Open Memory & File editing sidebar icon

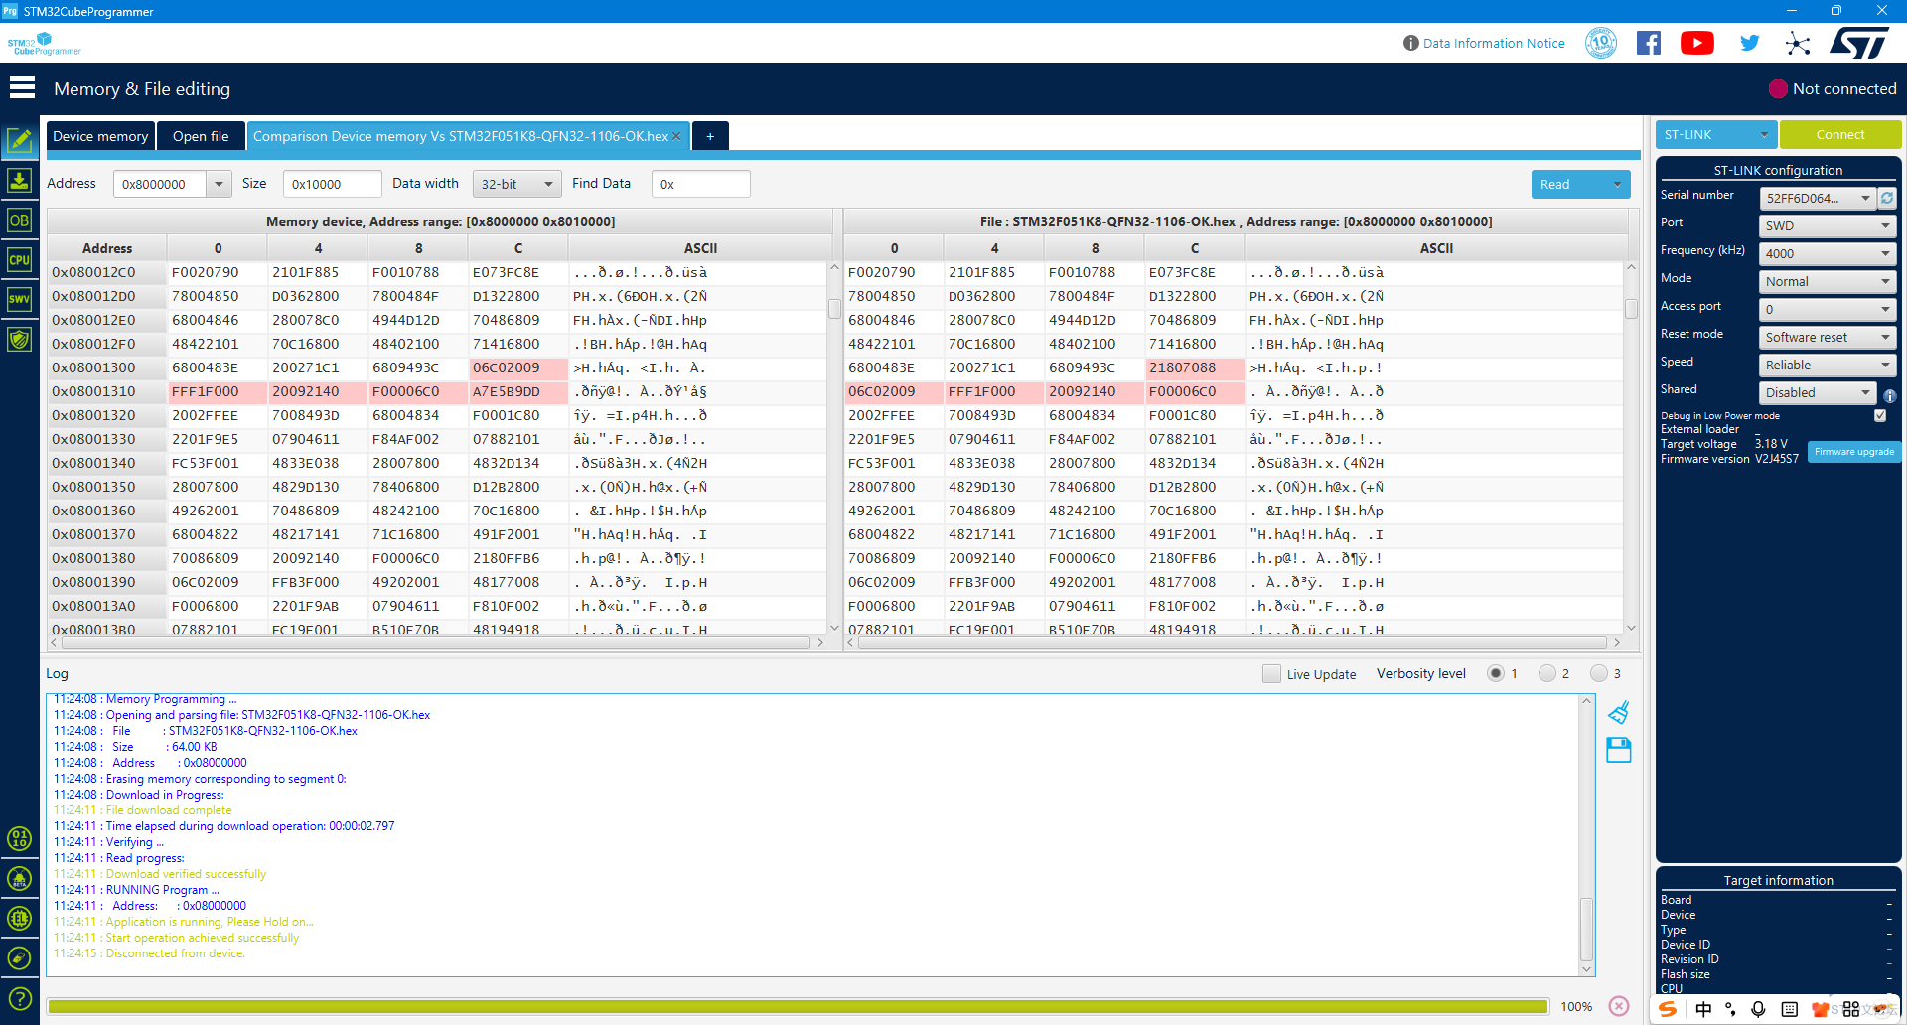(x=19, y=141)
